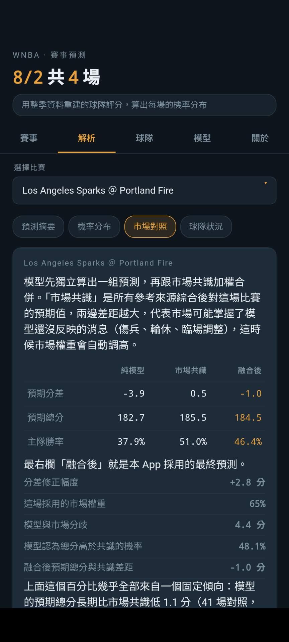Viewport: 289px width, 642px height.
Task: Switch to the 賽事 tab
Action: [x=29, y=138]
